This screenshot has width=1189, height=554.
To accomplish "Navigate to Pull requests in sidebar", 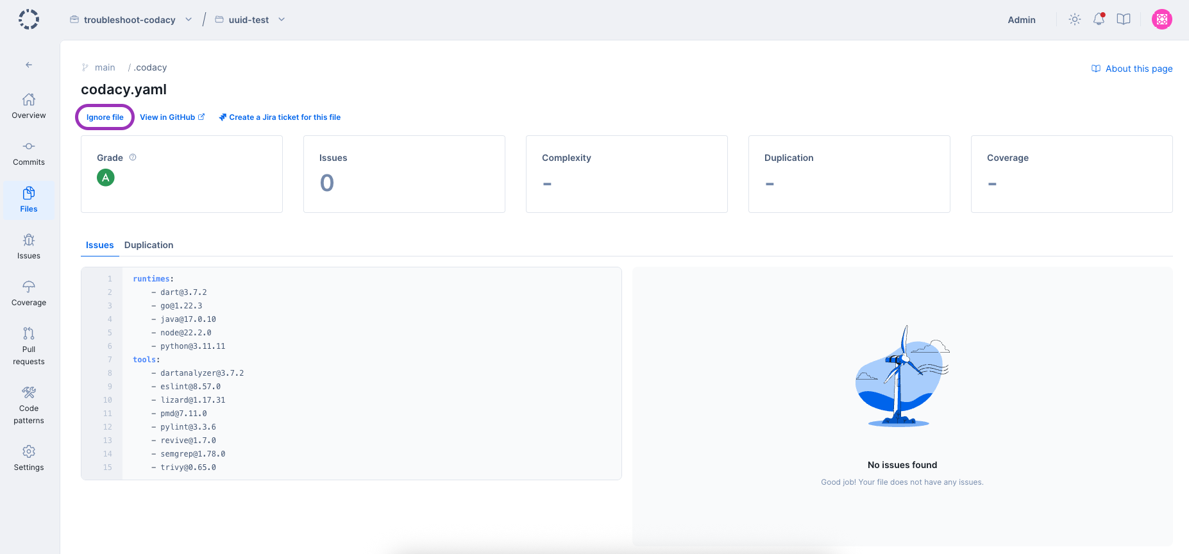I will click(x=29, y=346).
